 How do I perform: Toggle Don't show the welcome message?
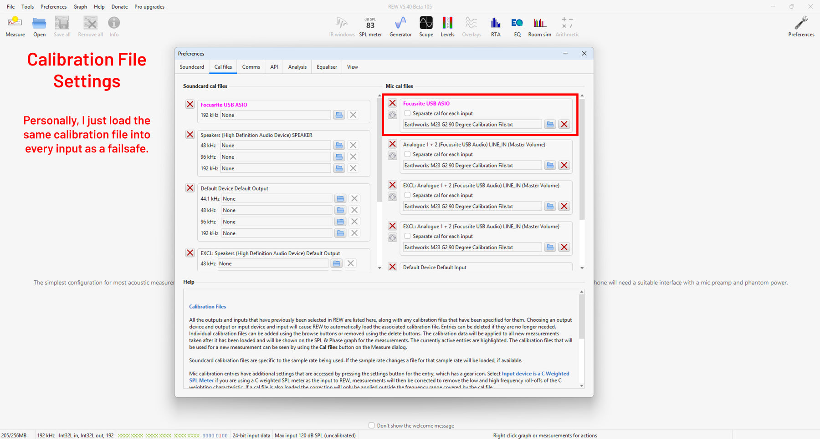tap(372, 426)
